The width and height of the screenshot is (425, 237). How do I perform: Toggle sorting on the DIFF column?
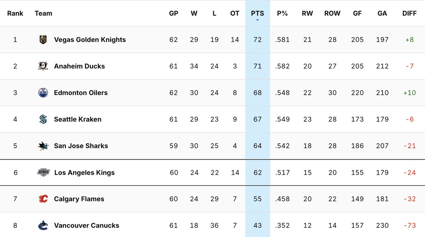[x=409, y=13]
